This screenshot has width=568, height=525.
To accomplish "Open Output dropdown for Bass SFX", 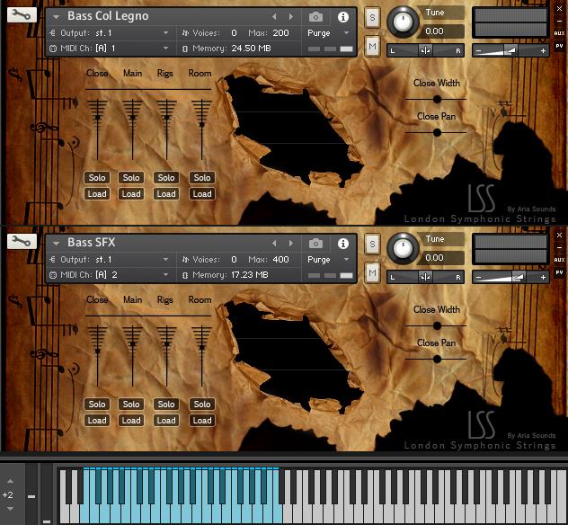I will (165, 260).
